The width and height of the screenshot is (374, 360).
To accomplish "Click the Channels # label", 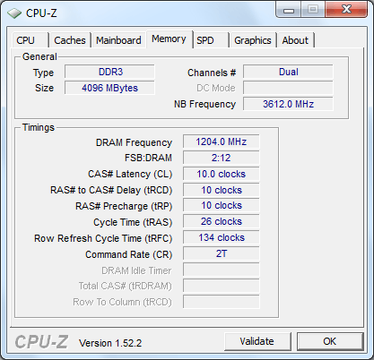I will (212, 73).
